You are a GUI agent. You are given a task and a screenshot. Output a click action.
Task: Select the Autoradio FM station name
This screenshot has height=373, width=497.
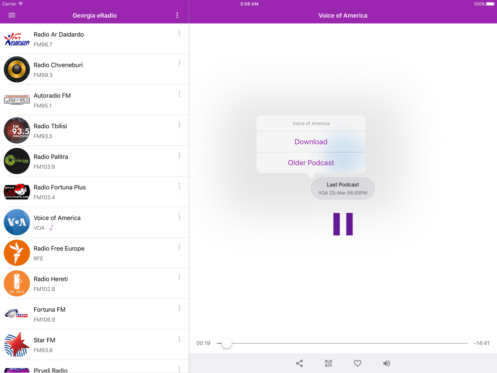52,95
